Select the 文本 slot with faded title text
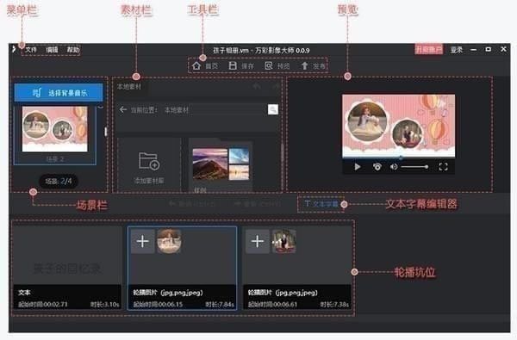Image resolution: width=517 pixels, height=340 pixels. 67,269
